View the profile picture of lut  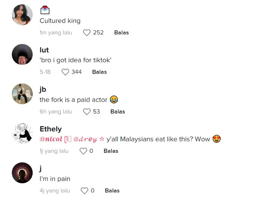[x=22, y=54]
